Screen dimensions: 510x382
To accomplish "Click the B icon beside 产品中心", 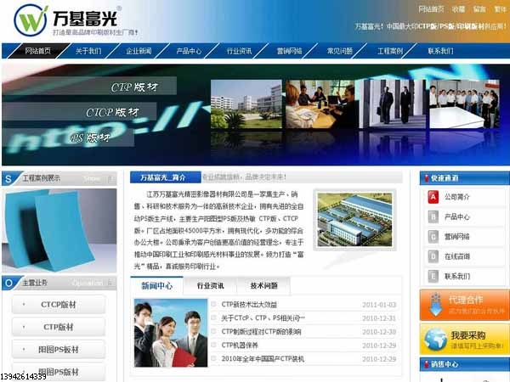I will click(x=433, y=216).
